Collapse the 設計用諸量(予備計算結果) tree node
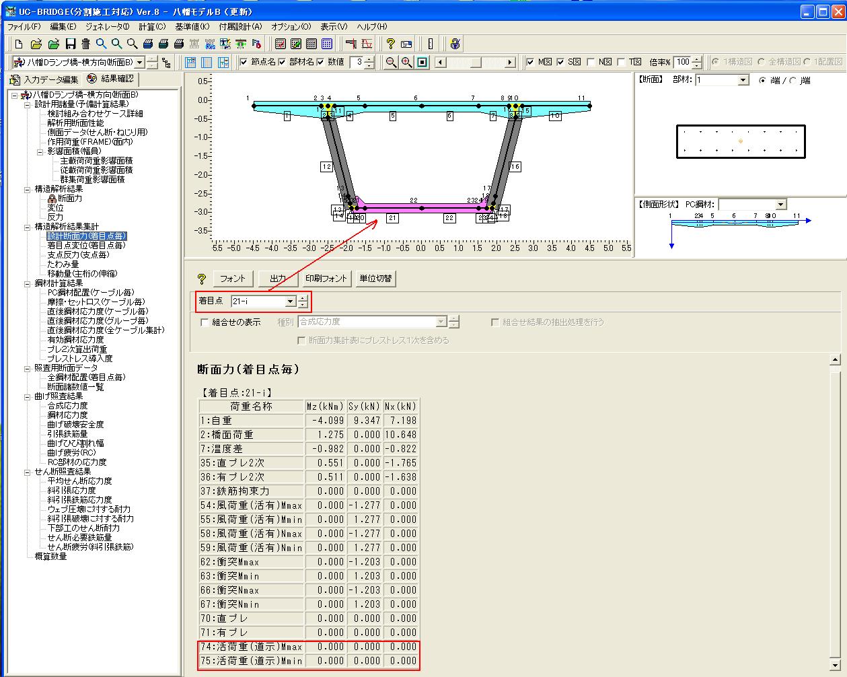 point(28,104)
